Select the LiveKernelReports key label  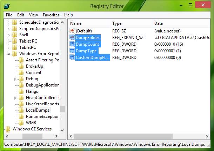click(42, 104)
